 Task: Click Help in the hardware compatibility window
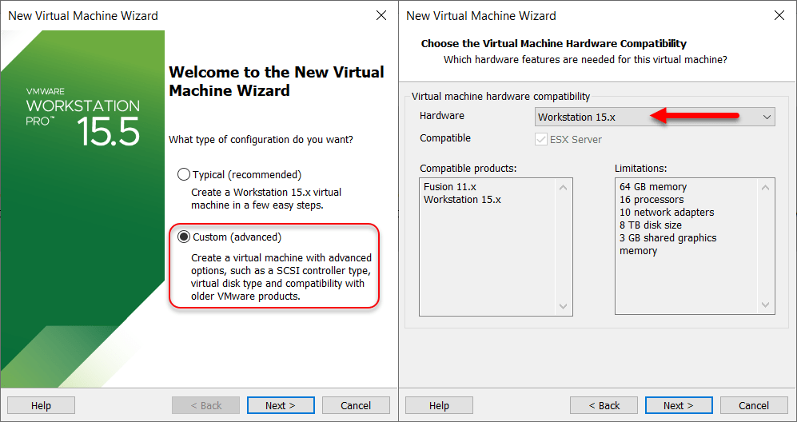pyautogui.click(x=439, y=405)
